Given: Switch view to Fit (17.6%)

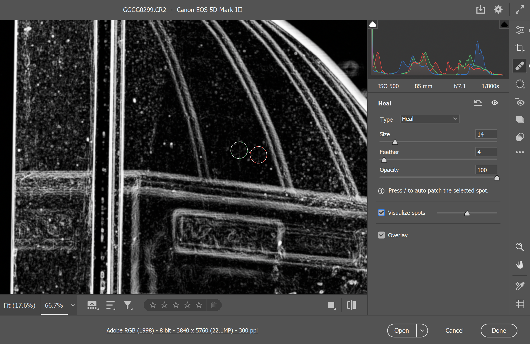Looking at the screenshot, I should pyautogui.click(x=20, y=305).
